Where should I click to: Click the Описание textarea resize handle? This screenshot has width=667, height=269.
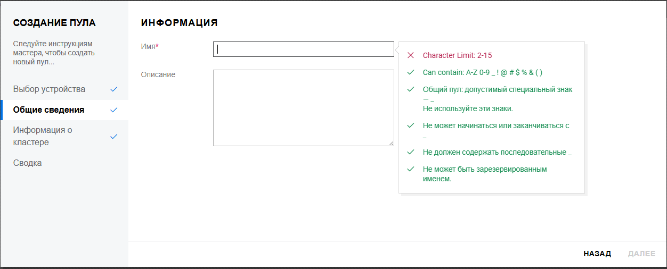(x=392, y=143)
